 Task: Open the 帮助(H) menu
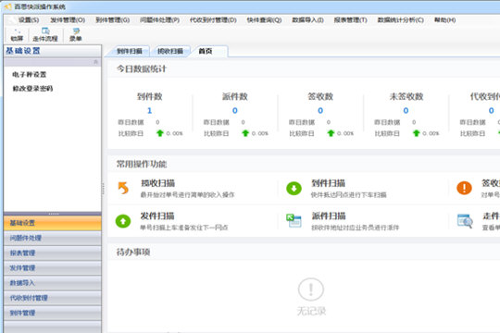(444, 20)
